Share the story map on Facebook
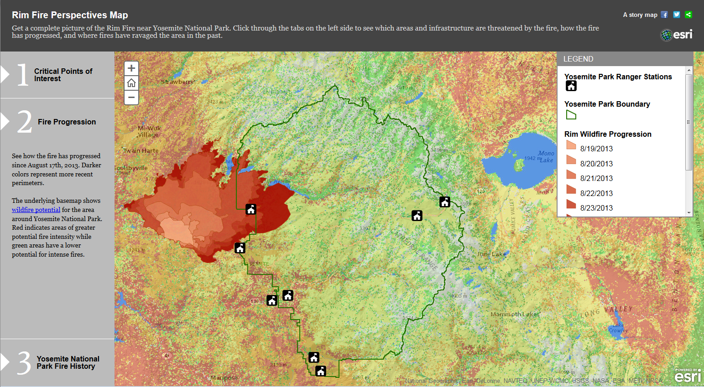The width and height of the screenshot is (704, 387). point(664,14)
